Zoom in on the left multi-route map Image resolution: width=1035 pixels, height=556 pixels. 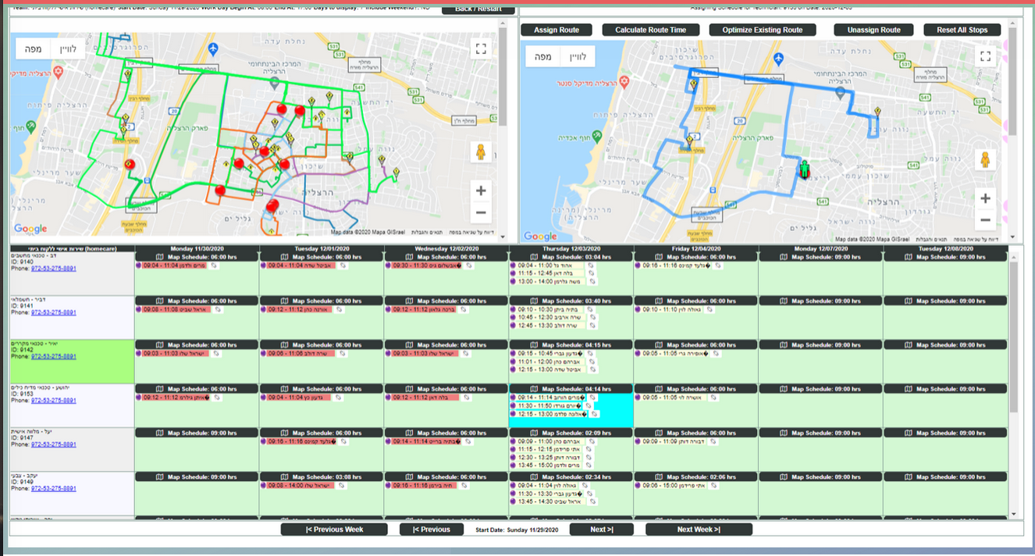pyautogui.click(x=481, y=191)
